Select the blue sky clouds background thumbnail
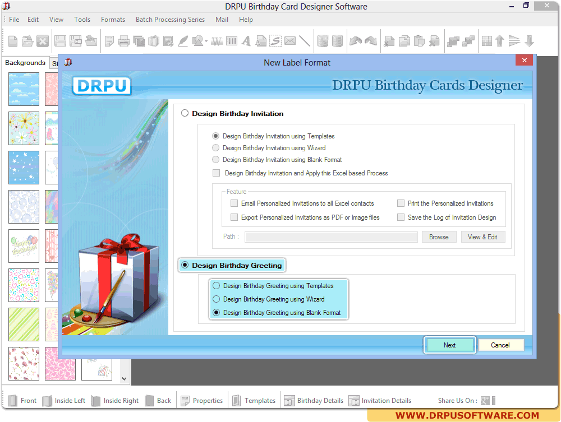The width and height of the screenshot is (561, 422). point(24,89)
